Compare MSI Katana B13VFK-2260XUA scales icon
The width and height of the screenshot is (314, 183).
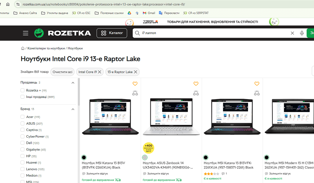135,93
